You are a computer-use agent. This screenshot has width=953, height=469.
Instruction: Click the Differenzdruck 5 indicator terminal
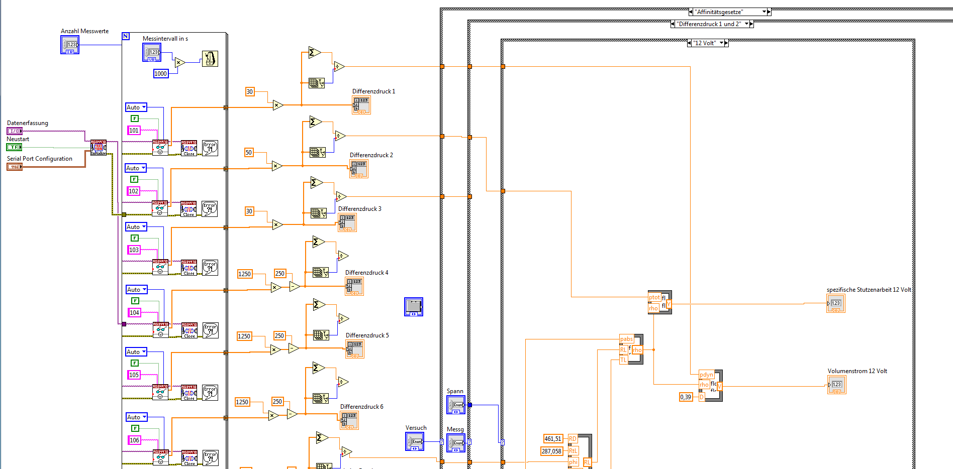tap(355, 349)
